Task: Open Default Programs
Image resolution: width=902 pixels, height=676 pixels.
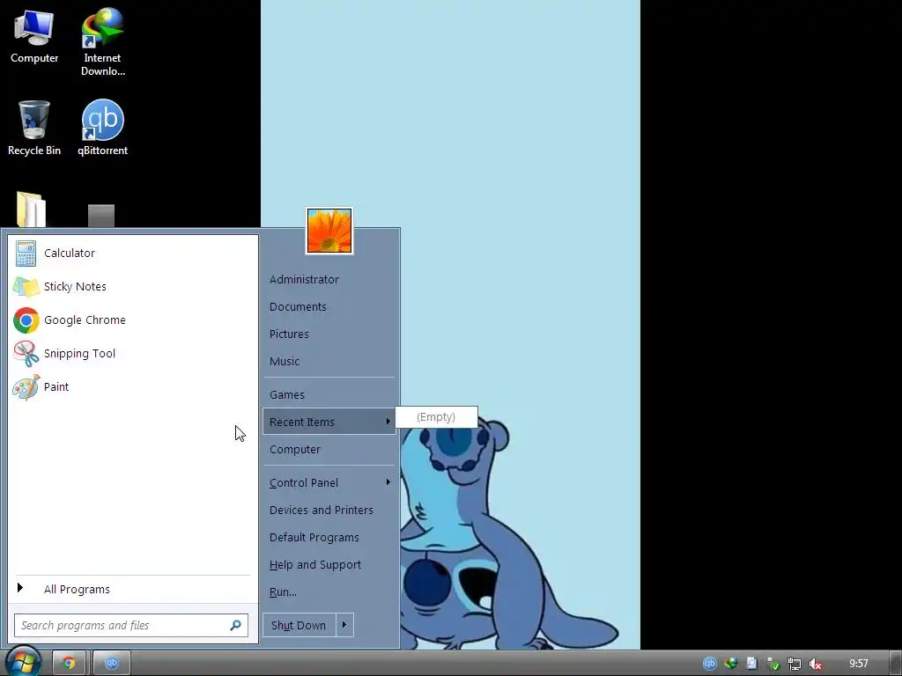Action: pos(329,538)
